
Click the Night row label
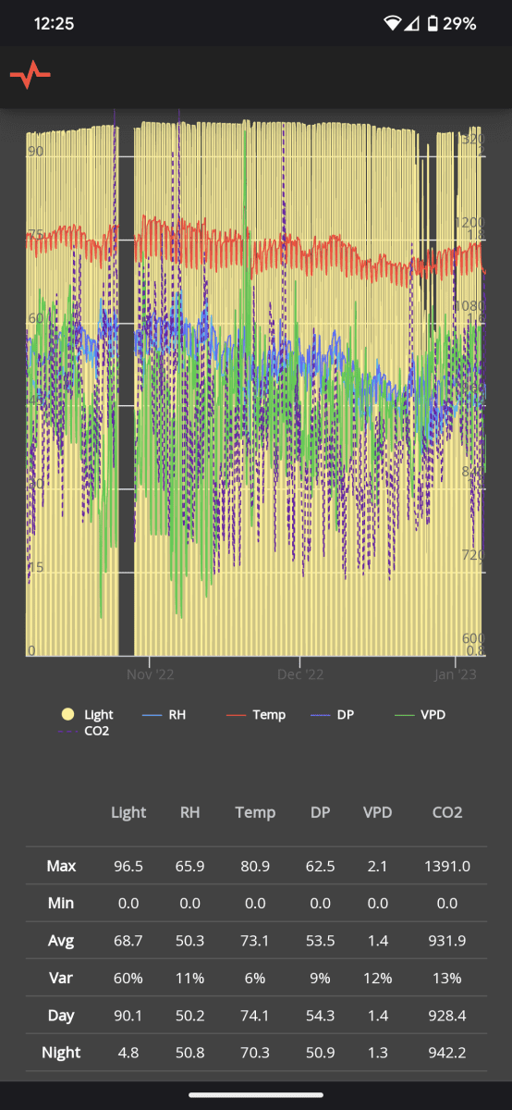61,1052
